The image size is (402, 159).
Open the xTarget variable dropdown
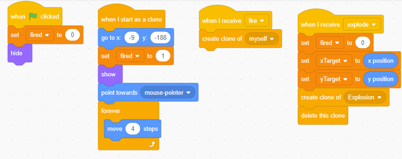(x=334, y=61)
